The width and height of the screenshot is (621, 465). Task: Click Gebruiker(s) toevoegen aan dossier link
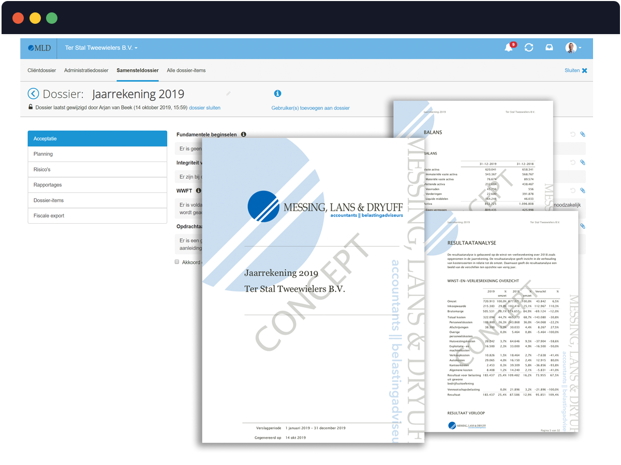310,108
